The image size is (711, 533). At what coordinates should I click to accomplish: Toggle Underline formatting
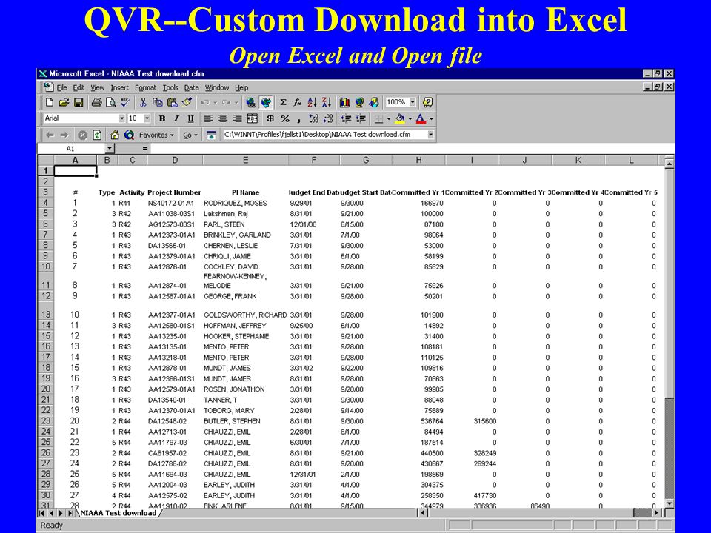coord(191,118)
